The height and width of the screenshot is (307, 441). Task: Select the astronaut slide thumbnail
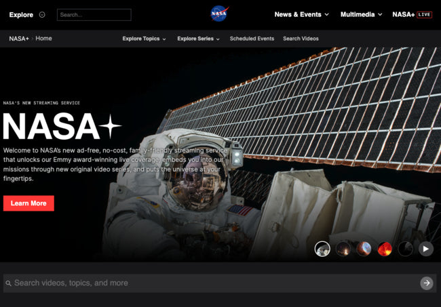tap(322, 249)
